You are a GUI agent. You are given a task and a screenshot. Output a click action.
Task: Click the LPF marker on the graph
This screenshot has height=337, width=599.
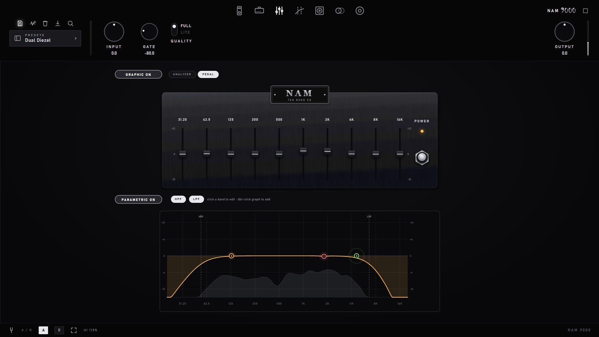(369, 217)
